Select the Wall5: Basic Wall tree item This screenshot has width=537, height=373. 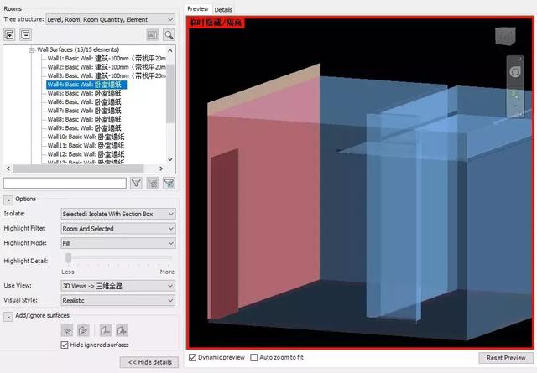click(84, 93)
